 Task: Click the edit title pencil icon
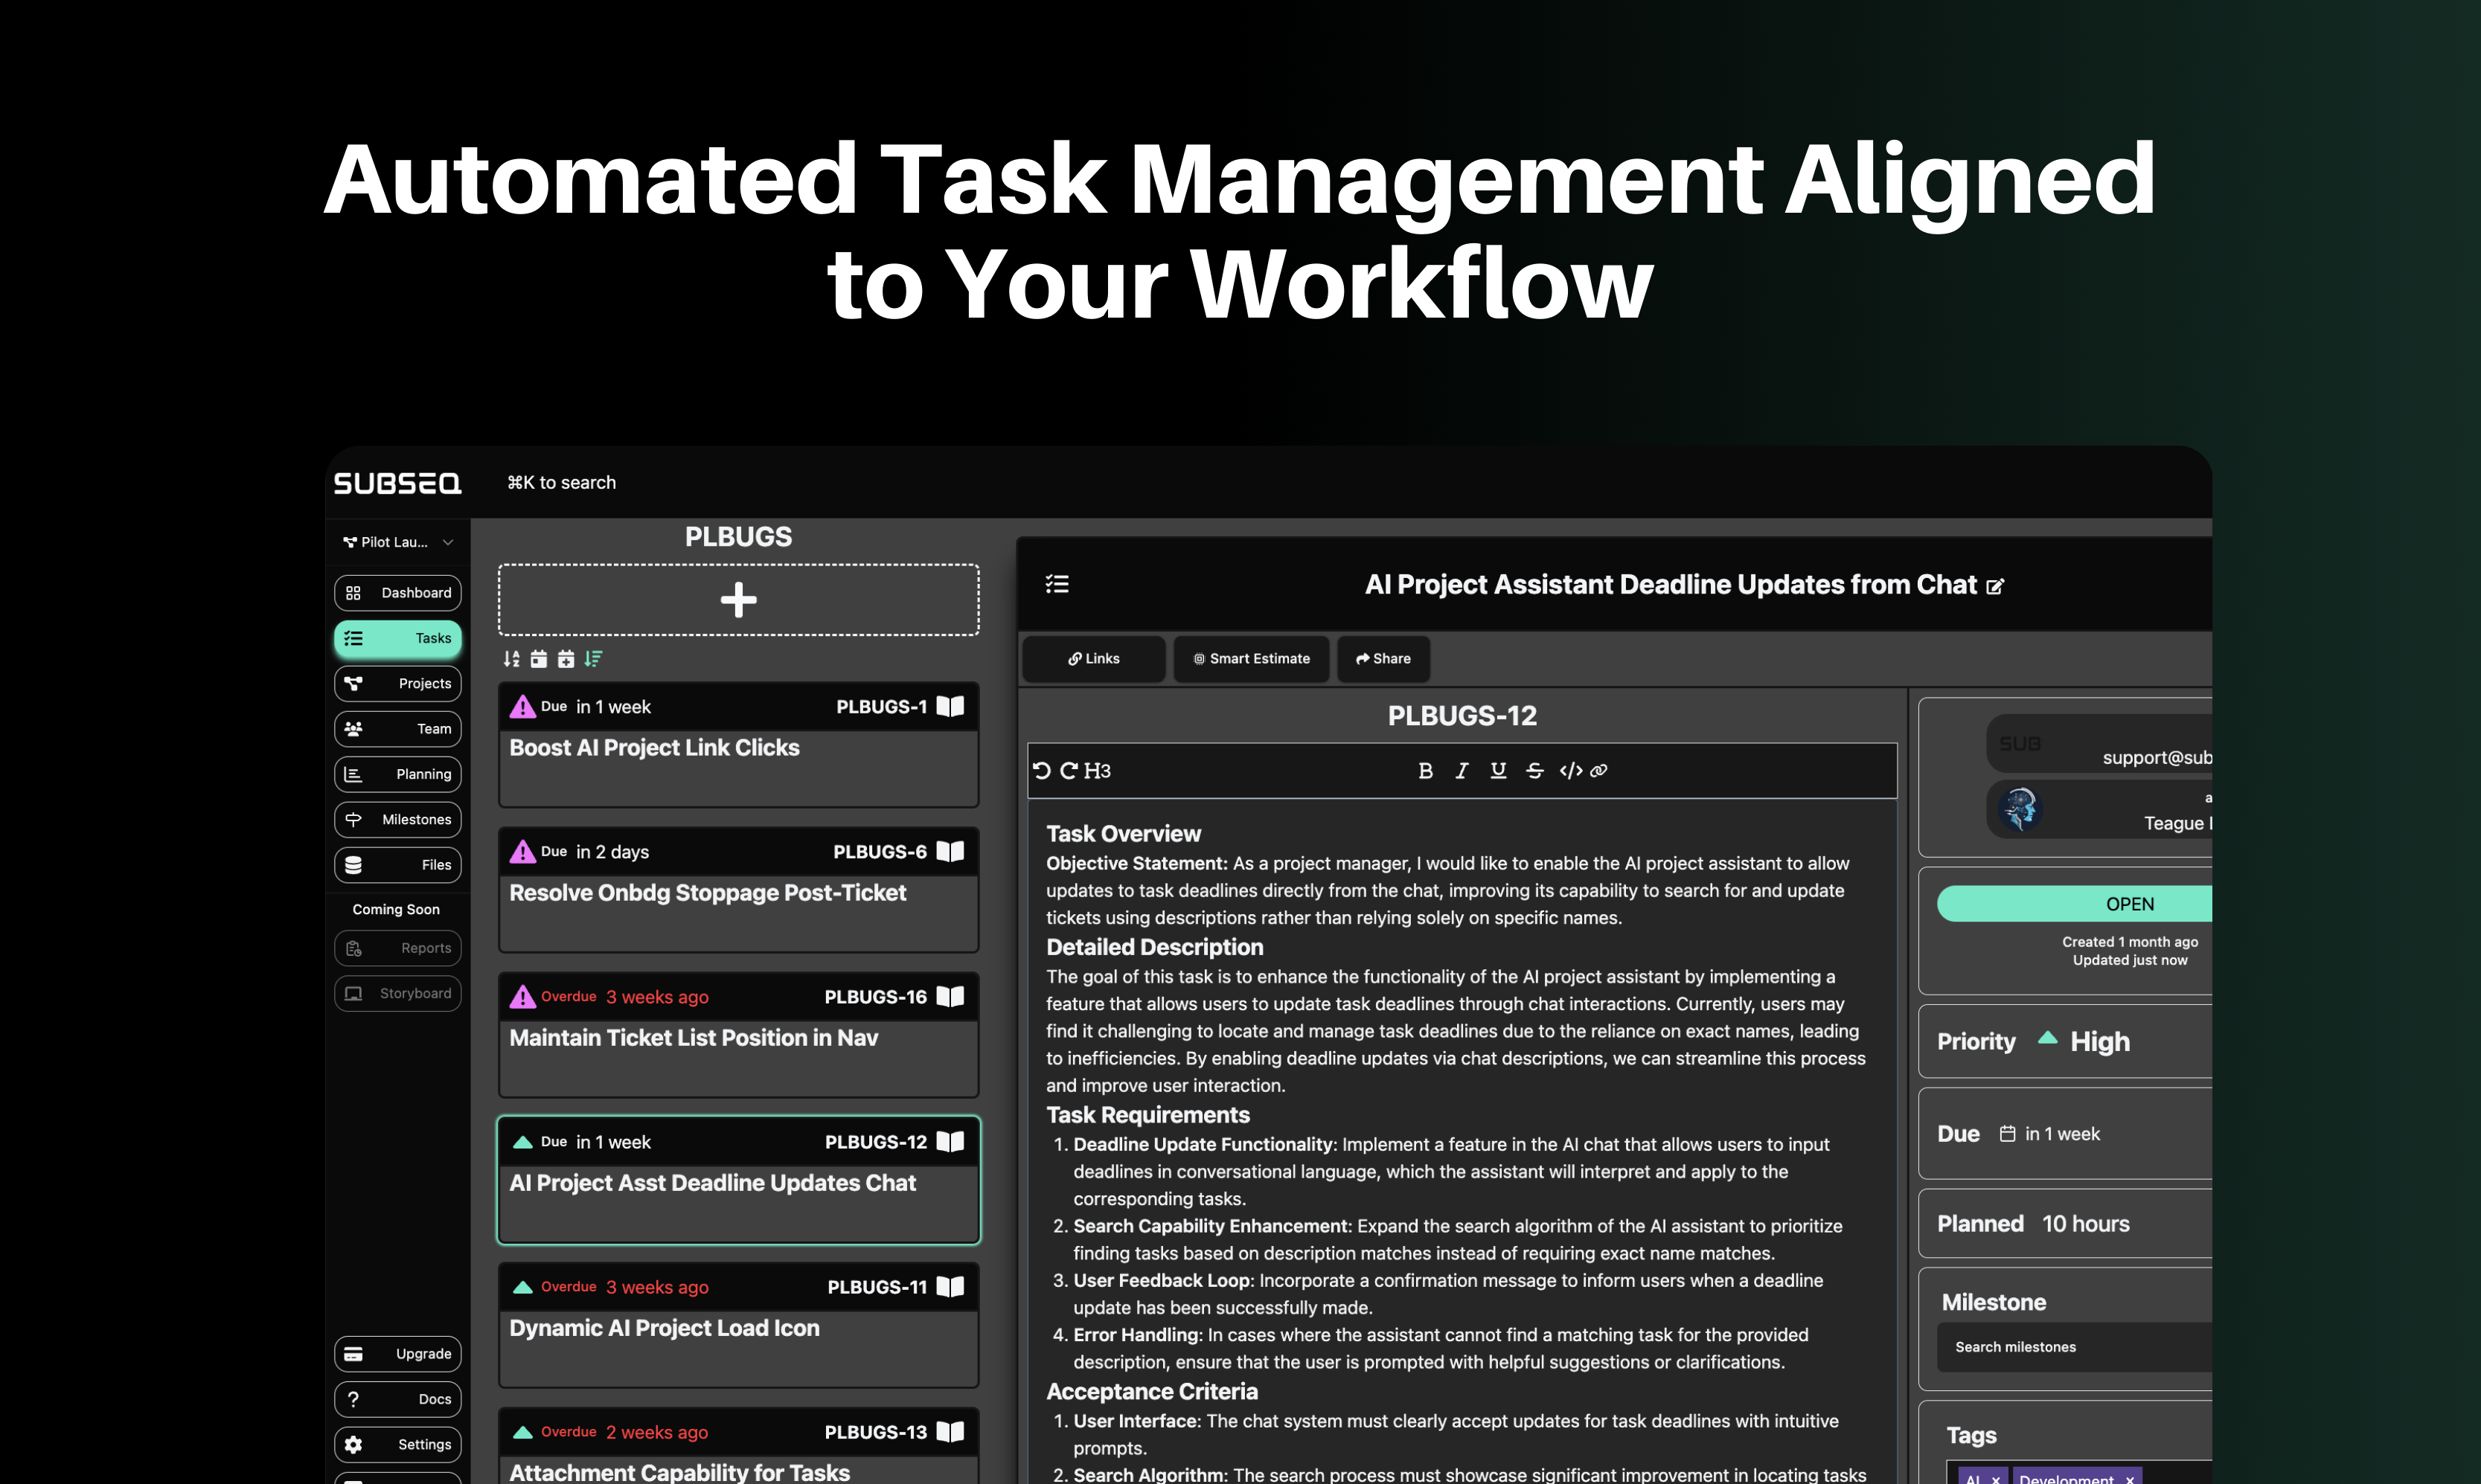pyautogui.click(x=1995, y=587)
